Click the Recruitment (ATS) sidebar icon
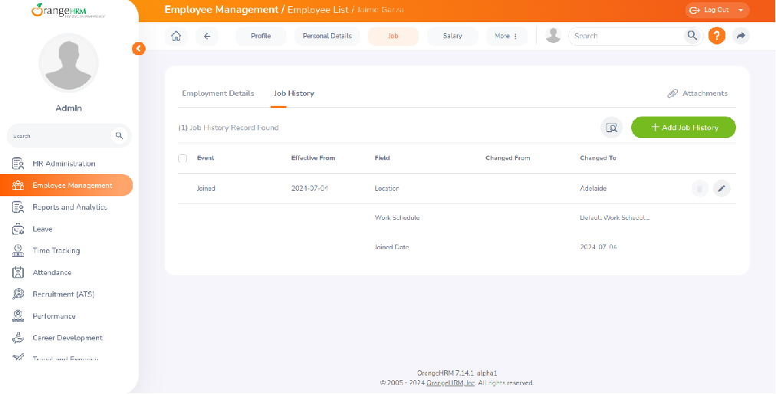 (18, 294)
